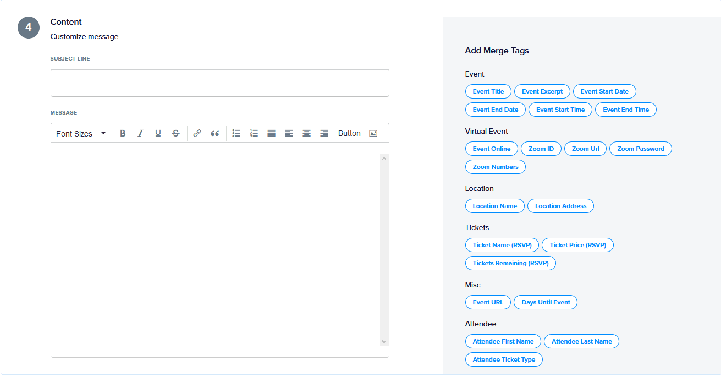Add the Event Title merge tag

[488, 91]
